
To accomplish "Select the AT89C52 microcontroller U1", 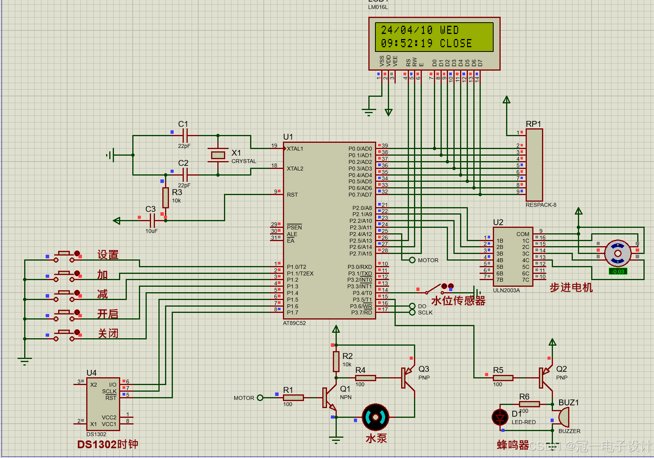I will [329, 231].
